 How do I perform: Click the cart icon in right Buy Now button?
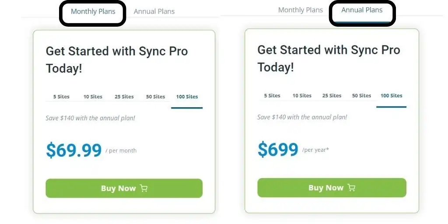point(351,188)
